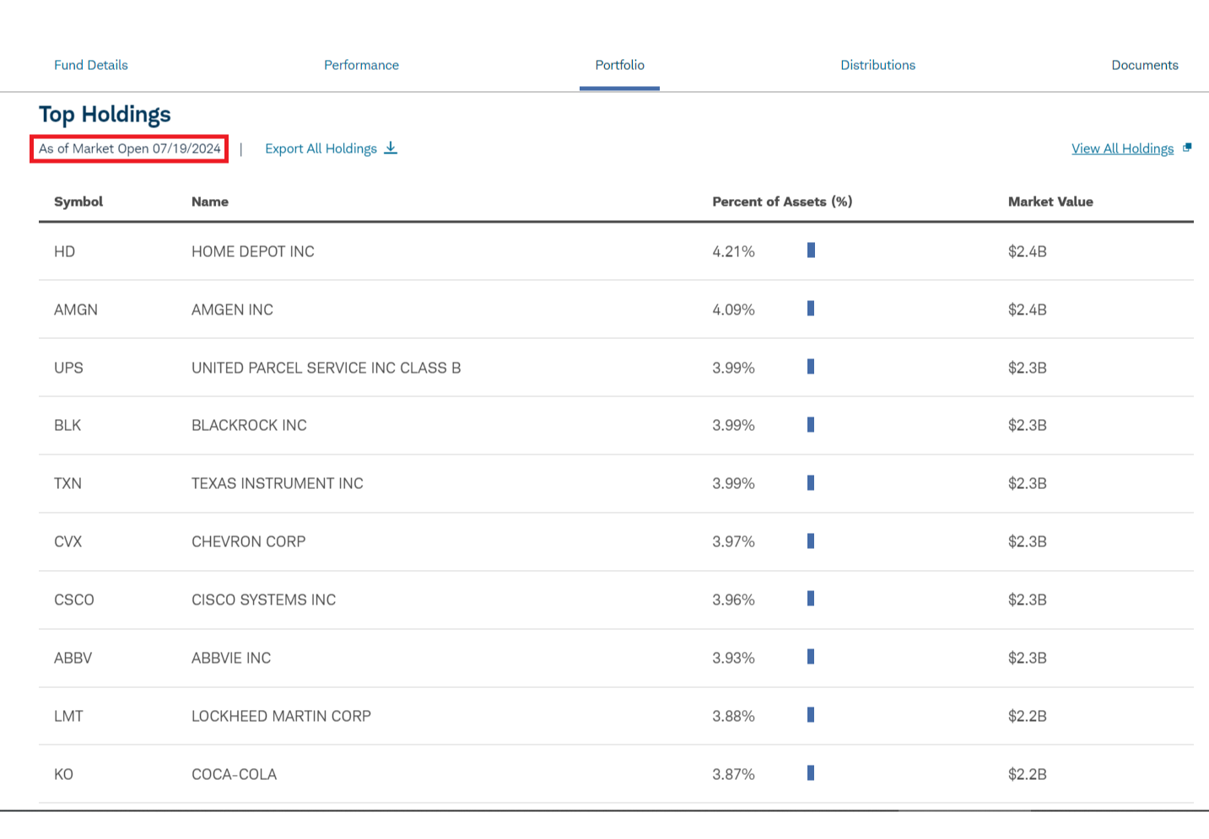Select the AMGN symbol cell

click(x=76, y=309)
